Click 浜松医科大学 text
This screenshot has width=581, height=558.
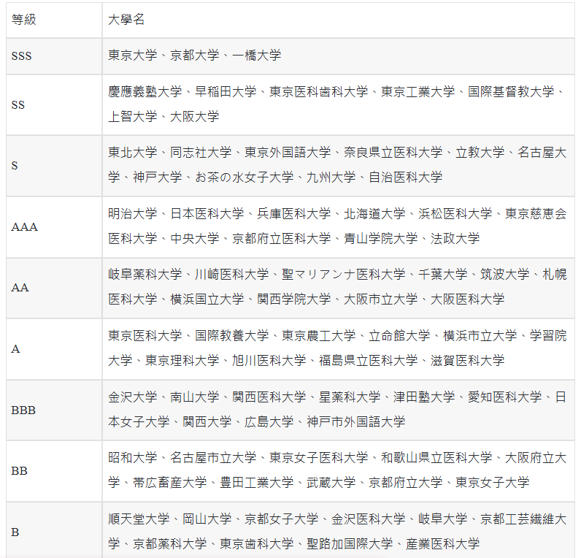455,213
